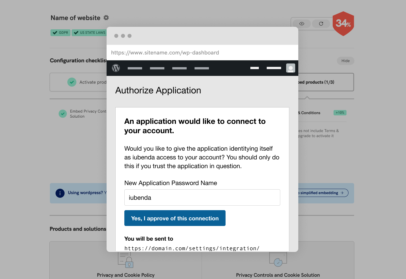Image resolution: width=406 pixels, height=279 pixels.
Task: Click the iubenda application password name field
Action: (202, 197)
